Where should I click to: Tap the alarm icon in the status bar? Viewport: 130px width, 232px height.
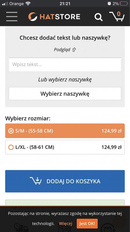(x=109, y=4)
